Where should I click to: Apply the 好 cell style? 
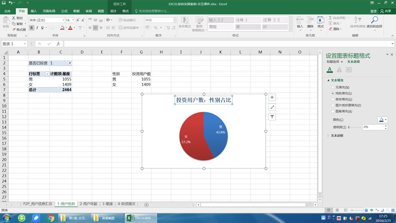click(x=275, y=27)
